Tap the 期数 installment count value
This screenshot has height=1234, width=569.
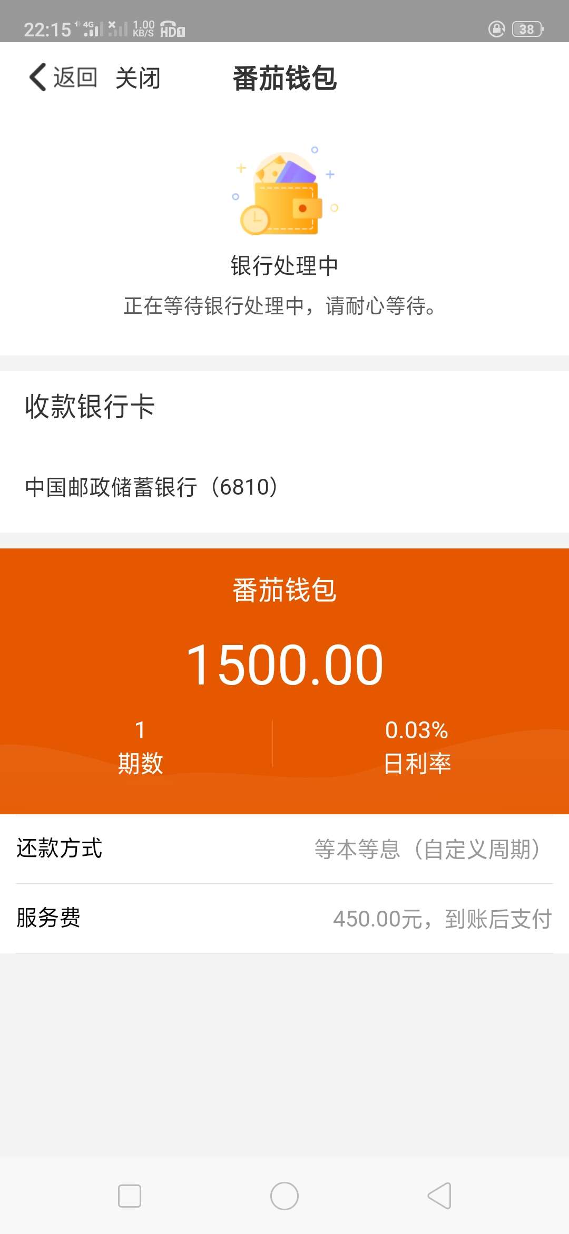[x=140, y=747]
